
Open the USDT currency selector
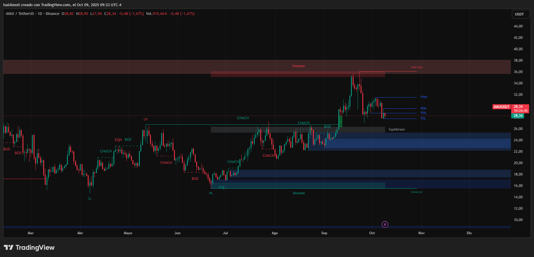(x=519, y=14)
